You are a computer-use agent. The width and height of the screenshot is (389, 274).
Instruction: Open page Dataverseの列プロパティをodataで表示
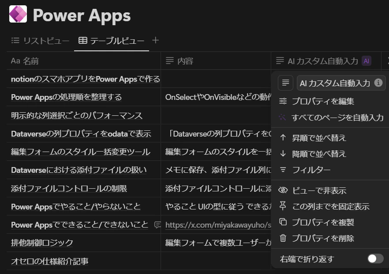pos(81,134)
